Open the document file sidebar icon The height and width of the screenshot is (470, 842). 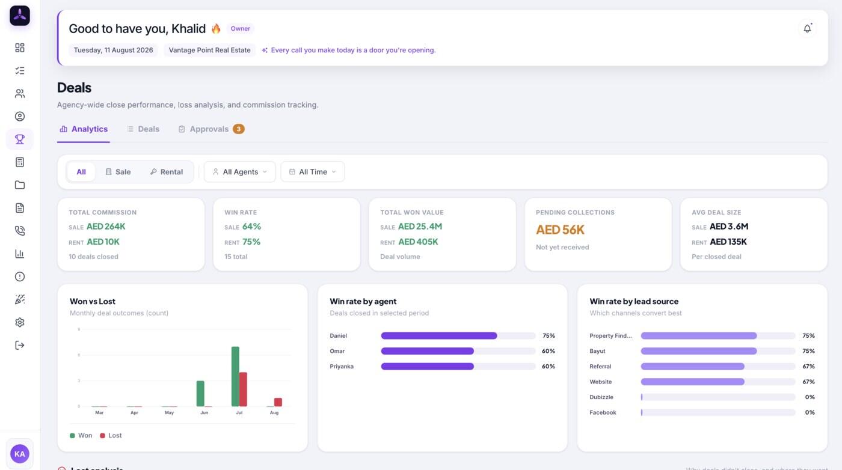tap(20, 208)
